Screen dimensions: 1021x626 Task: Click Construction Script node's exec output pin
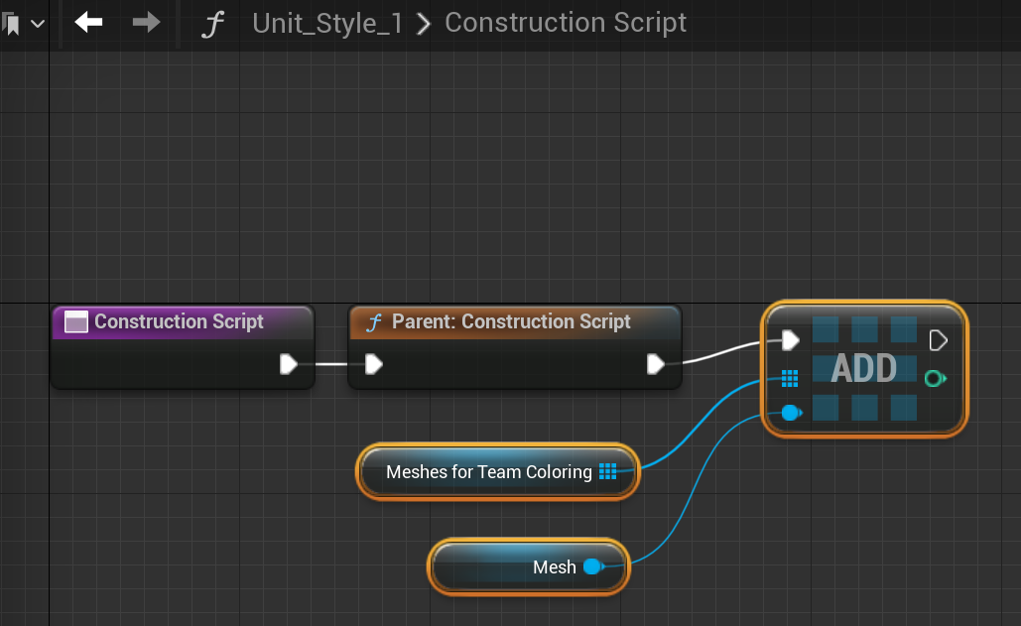[288, 364]
